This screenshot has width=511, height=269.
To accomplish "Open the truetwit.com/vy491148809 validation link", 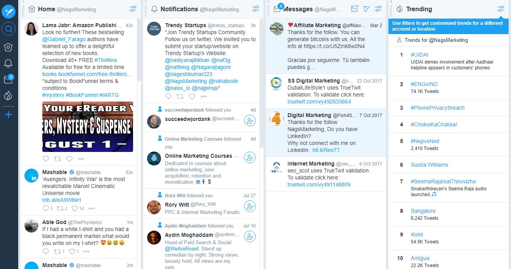I will (x=319, y=185).
